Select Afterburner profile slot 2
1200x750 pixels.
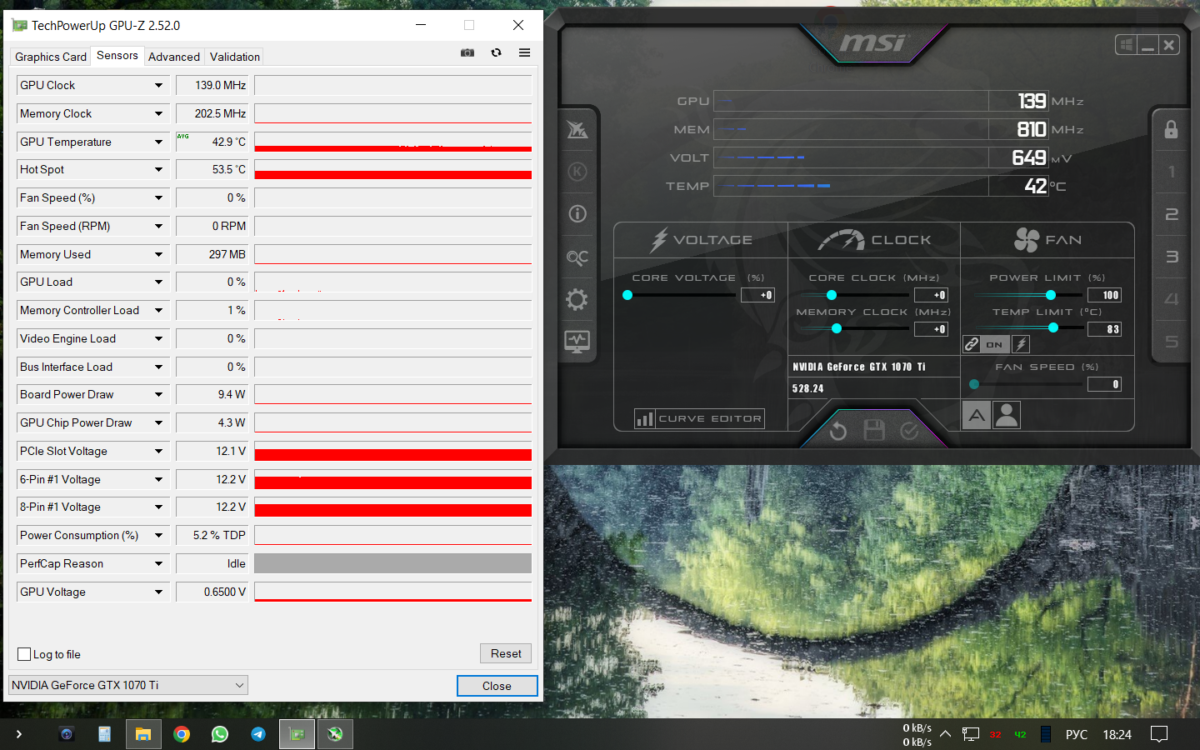[1172, 214]
